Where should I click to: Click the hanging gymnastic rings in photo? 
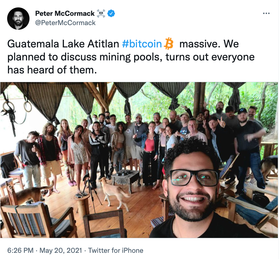pos(17,107)
